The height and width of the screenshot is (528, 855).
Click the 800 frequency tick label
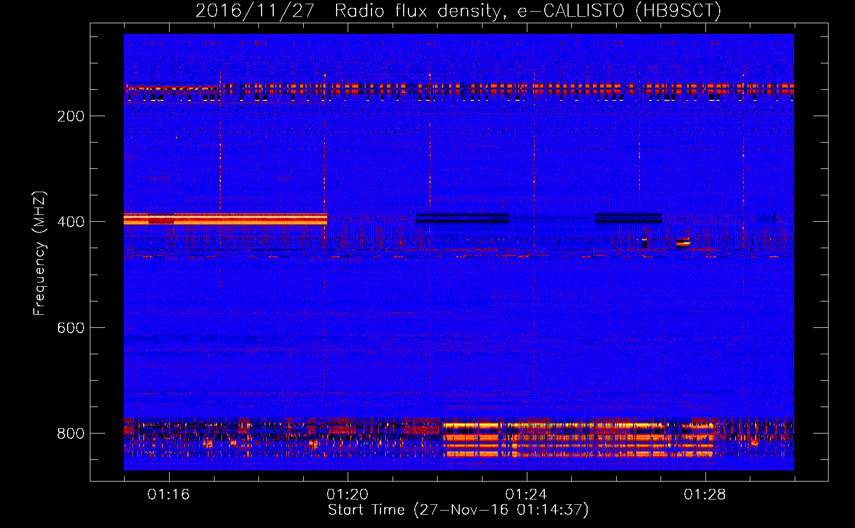(71, 433)
